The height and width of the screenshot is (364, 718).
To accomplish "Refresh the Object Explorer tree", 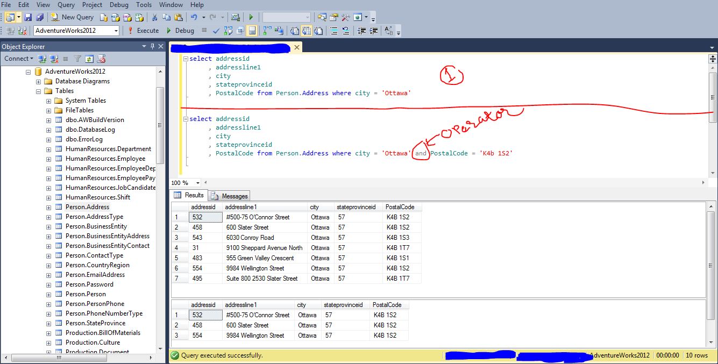I will [89, 59].
